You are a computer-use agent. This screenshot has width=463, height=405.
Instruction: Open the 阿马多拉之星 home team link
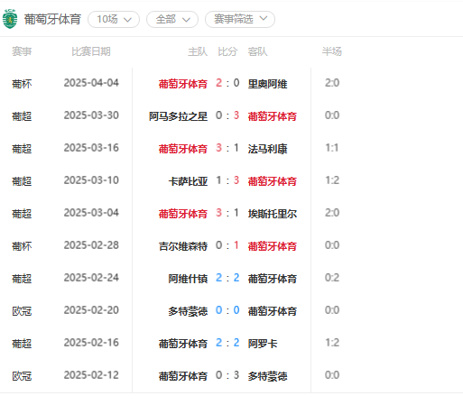[178, 116]
